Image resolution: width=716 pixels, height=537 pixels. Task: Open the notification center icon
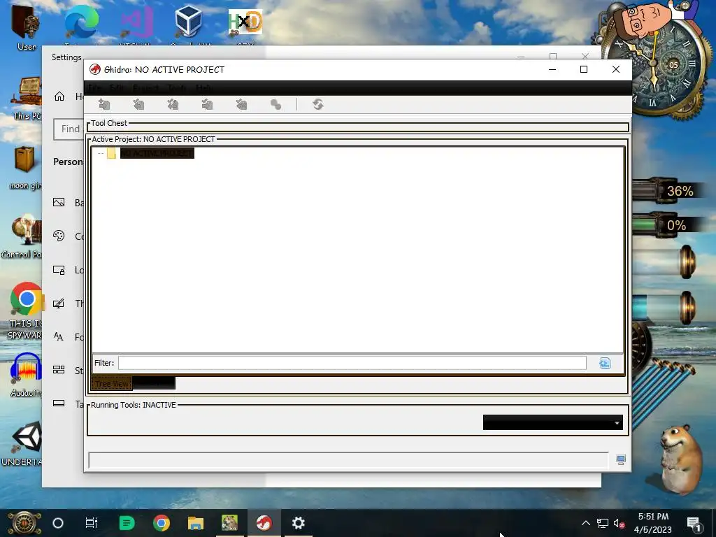(x=693, y=524)
